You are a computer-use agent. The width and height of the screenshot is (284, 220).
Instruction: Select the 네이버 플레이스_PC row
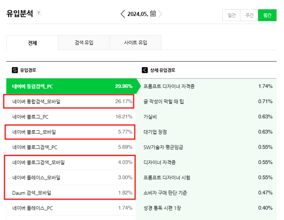click(71, 208)
